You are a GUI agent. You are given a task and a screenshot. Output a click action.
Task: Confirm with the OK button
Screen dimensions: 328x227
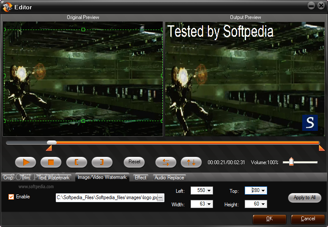pyautogui.click(x=269, y=219)
